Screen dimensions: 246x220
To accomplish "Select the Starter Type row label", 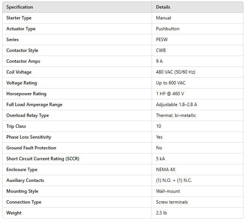I will tap(19, 18).
